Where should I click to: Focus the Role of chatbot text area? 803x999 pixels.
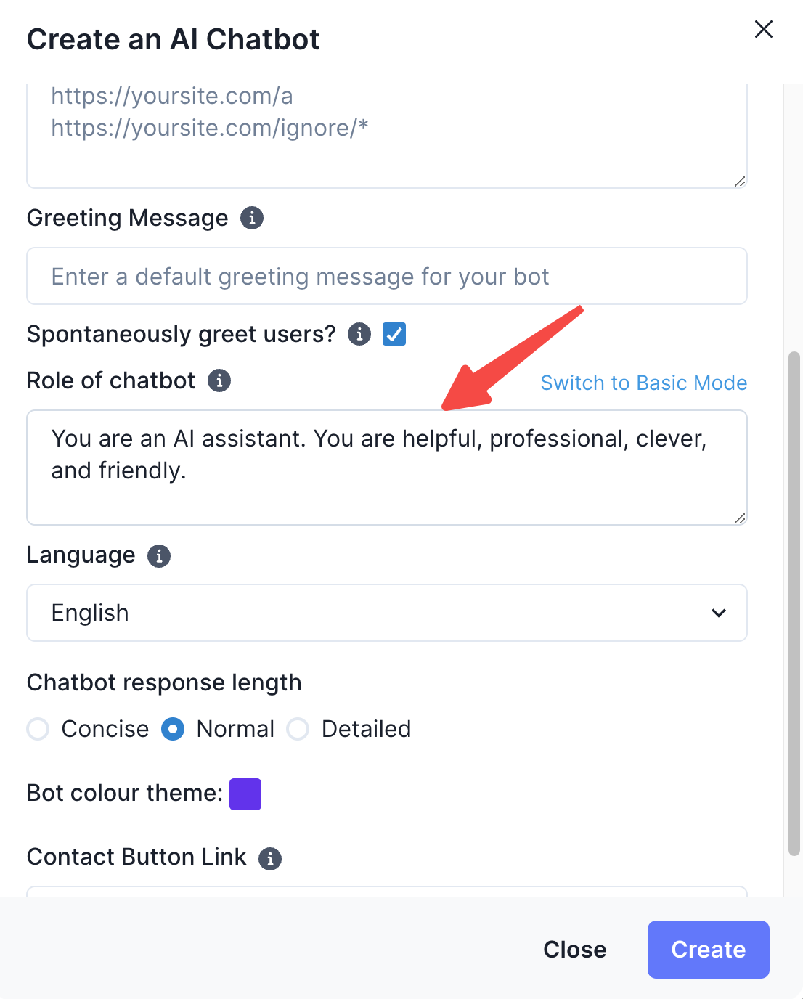click(x=386, y=468)
